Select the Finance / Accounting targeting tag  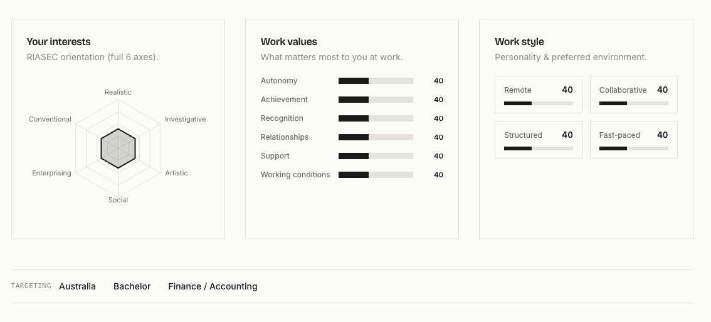pos(213,287)
